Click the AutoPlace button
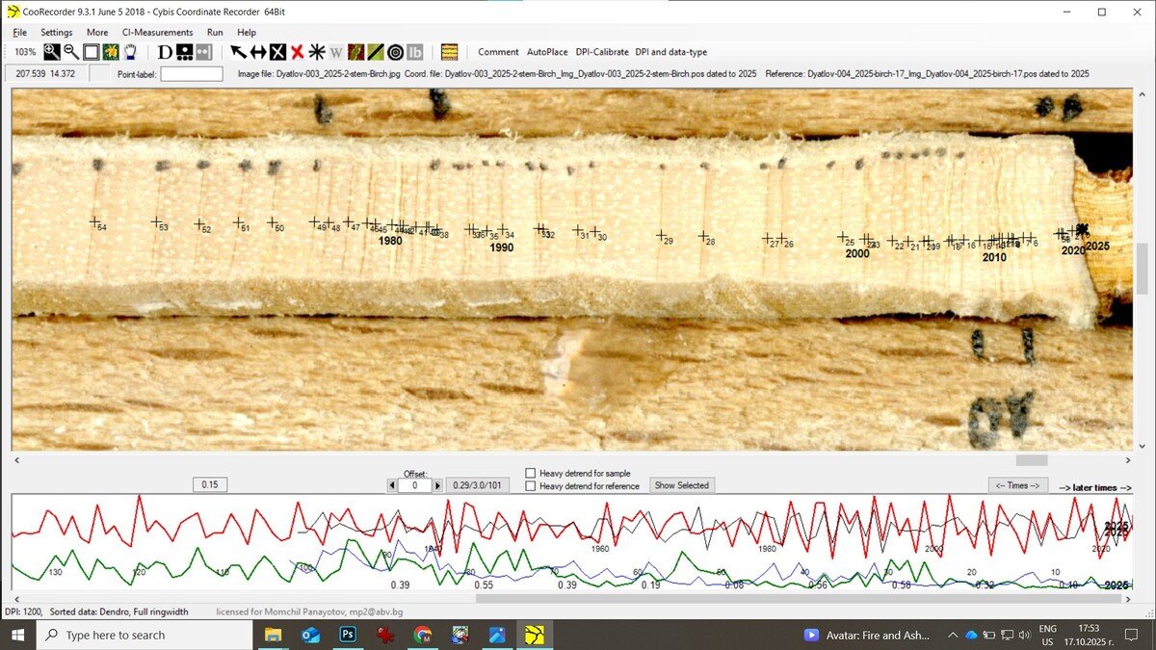This screenshot has width=1156, height=650. point(547,52)
